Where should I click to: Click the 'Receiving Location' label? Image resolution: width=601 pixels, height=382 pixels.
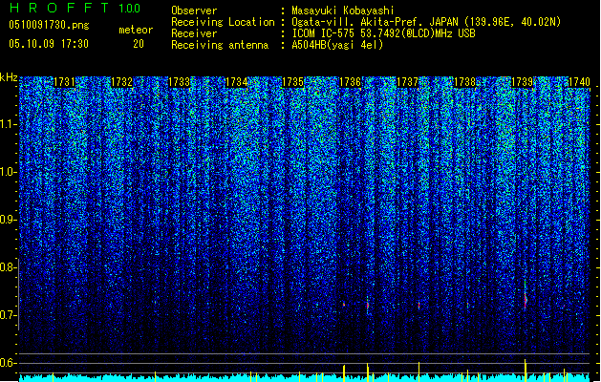click(x=223, y=22)
